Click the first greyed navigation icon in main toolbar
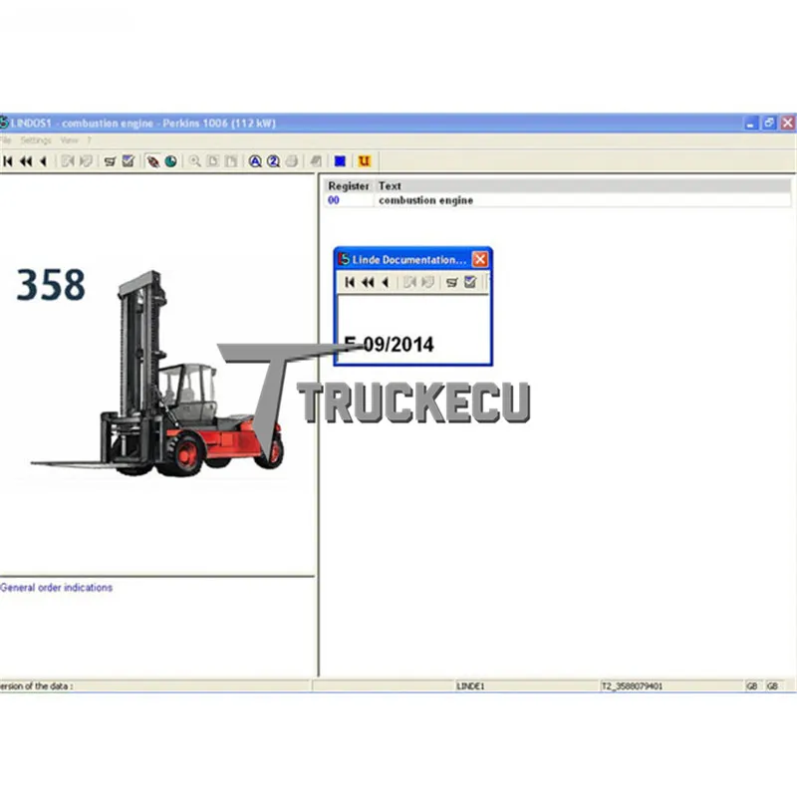Image resolution: width=797 pixels, height=797 pixels. [x=68, y=161]
